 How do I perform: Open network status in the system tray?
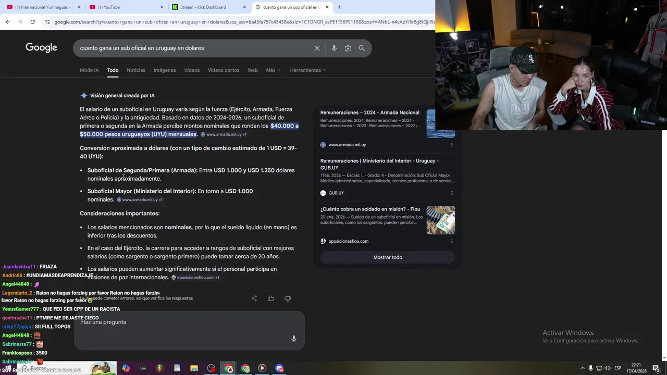point(599,368)
